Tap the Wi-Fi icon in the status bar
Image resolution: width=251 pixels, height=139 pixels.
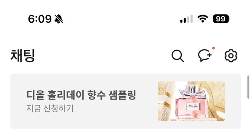point(203,19)
